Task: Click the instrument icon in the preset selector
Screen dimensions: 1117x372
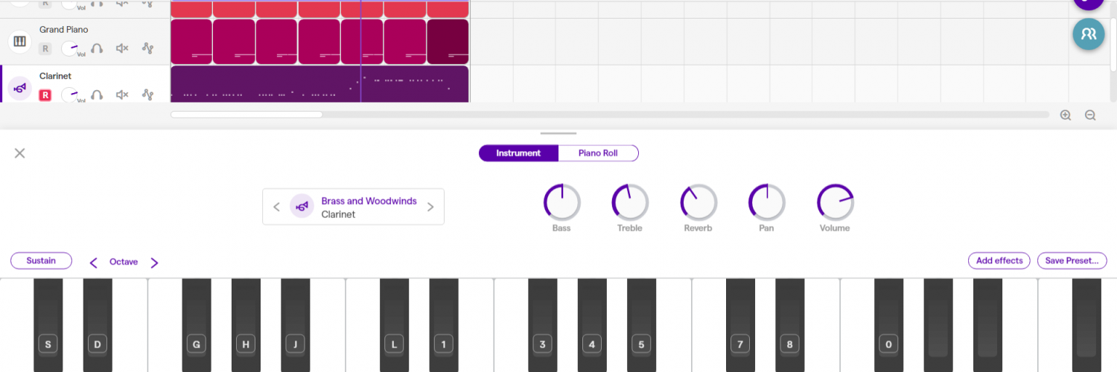Action: click(302, 207)
